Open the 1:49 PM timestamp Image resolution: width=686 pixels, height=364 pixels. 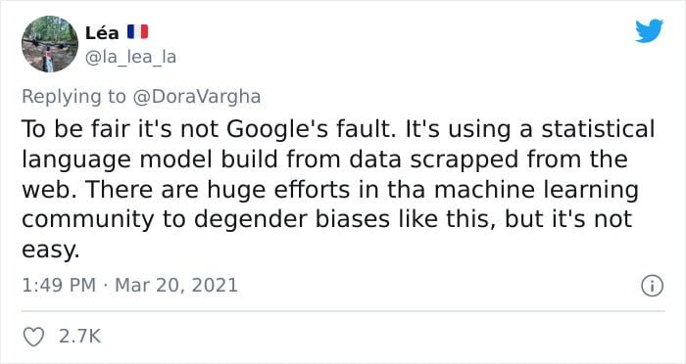59,286
